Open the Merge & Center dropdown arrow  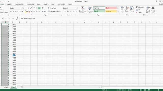pyautogui.click(x=61, y=12)
